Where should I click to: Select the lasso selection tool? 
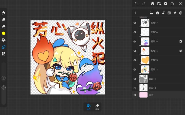tap(4, 47)
